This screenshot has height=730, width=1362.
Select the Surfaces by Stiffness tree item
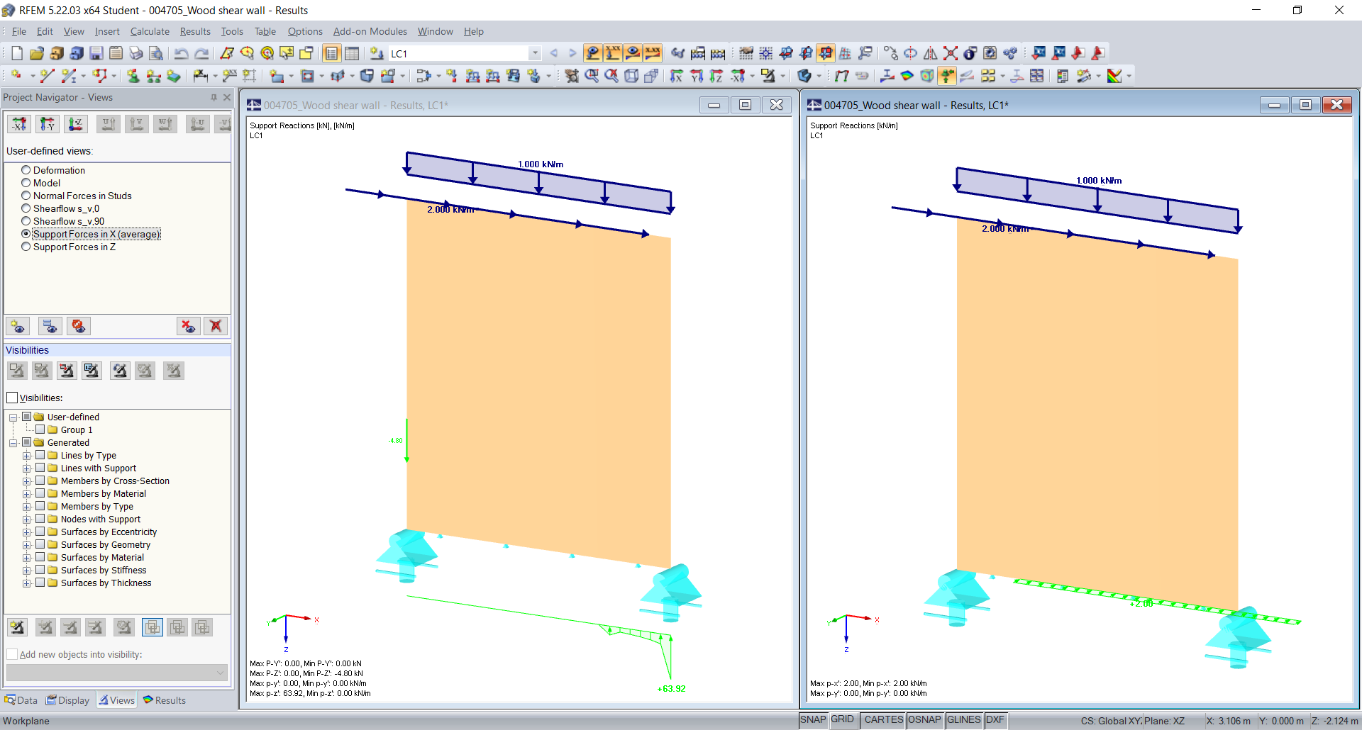[104, 570]
